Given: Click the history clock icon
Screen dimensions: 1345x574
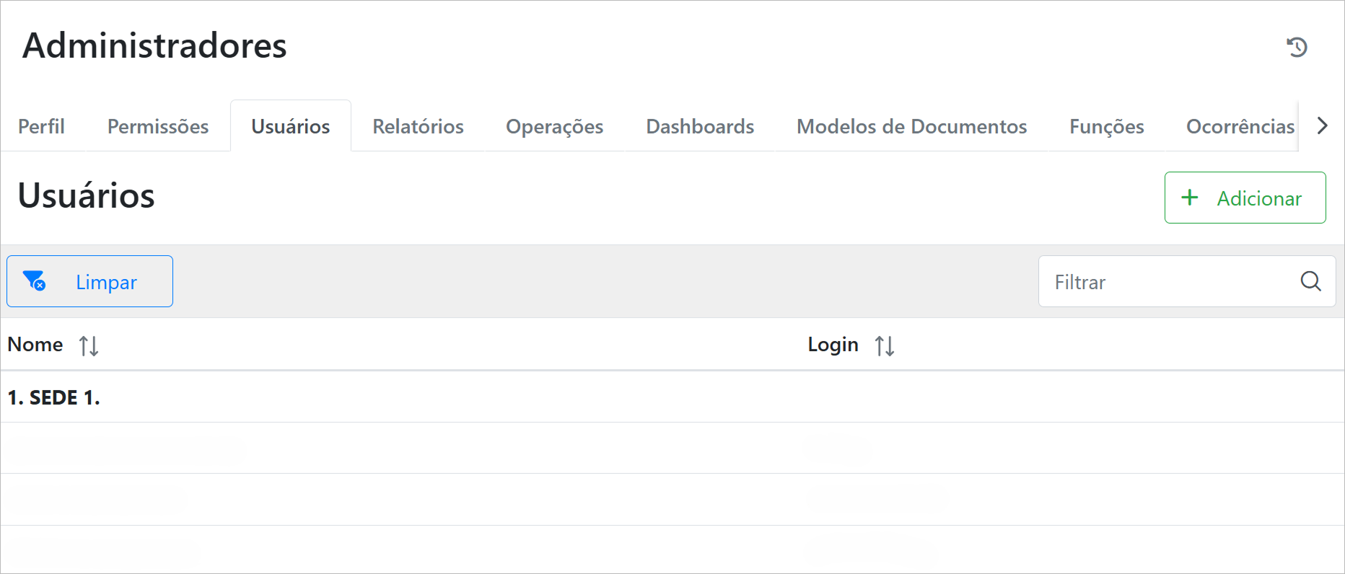Looking at the screenshot, I should pos(1297,47).
